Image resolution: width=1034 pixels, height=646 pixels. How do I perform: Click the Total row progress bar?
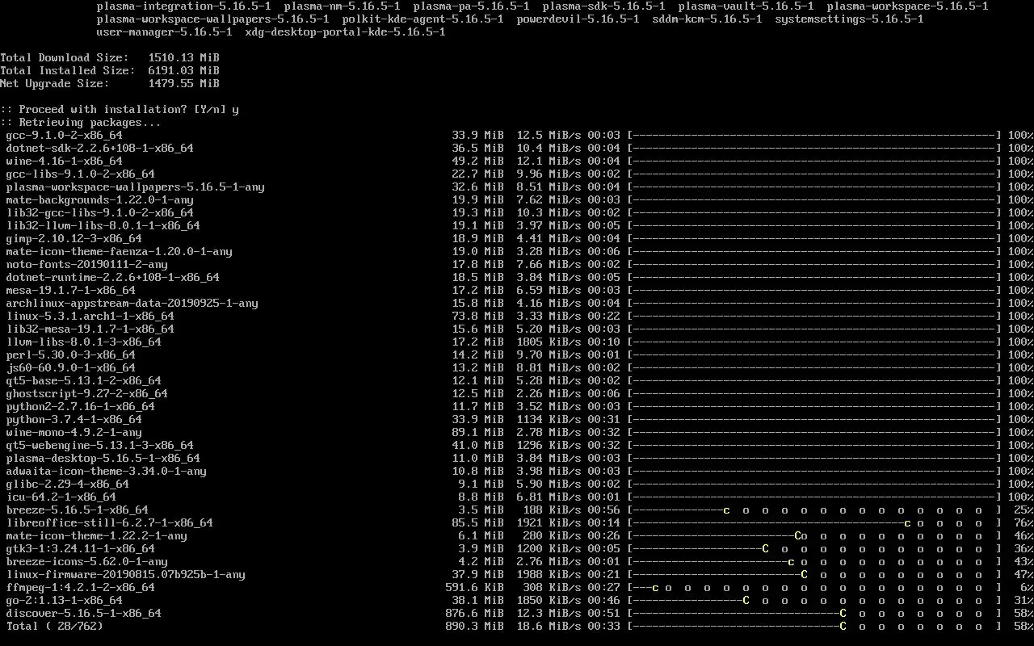pyautogui.click(x=814, y=627)
